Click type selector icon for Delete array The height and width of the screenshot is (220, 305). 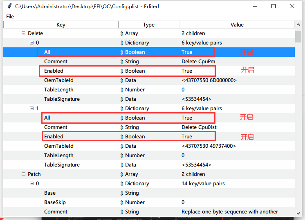(121, 33)
